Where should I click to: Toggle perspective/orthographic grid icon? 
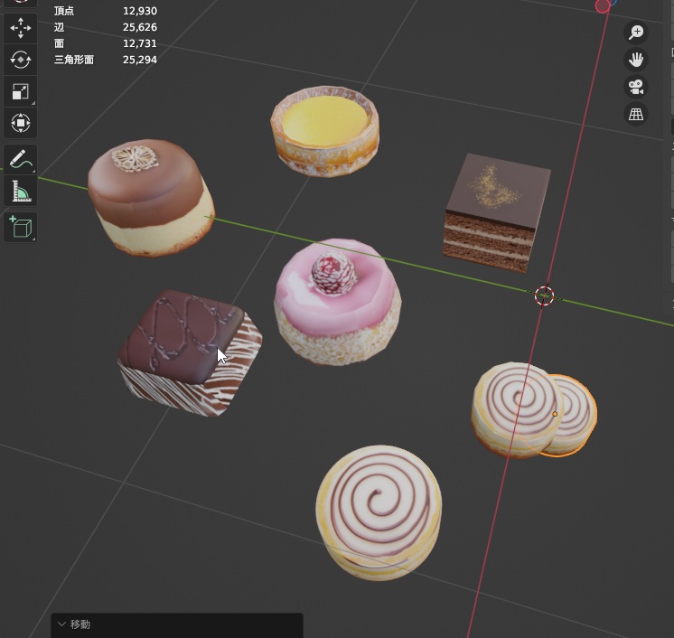636,114
